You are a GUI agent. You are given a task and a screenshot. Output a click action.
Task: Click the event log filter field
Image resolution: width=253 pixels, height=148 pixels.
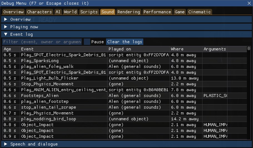[42, 42]
